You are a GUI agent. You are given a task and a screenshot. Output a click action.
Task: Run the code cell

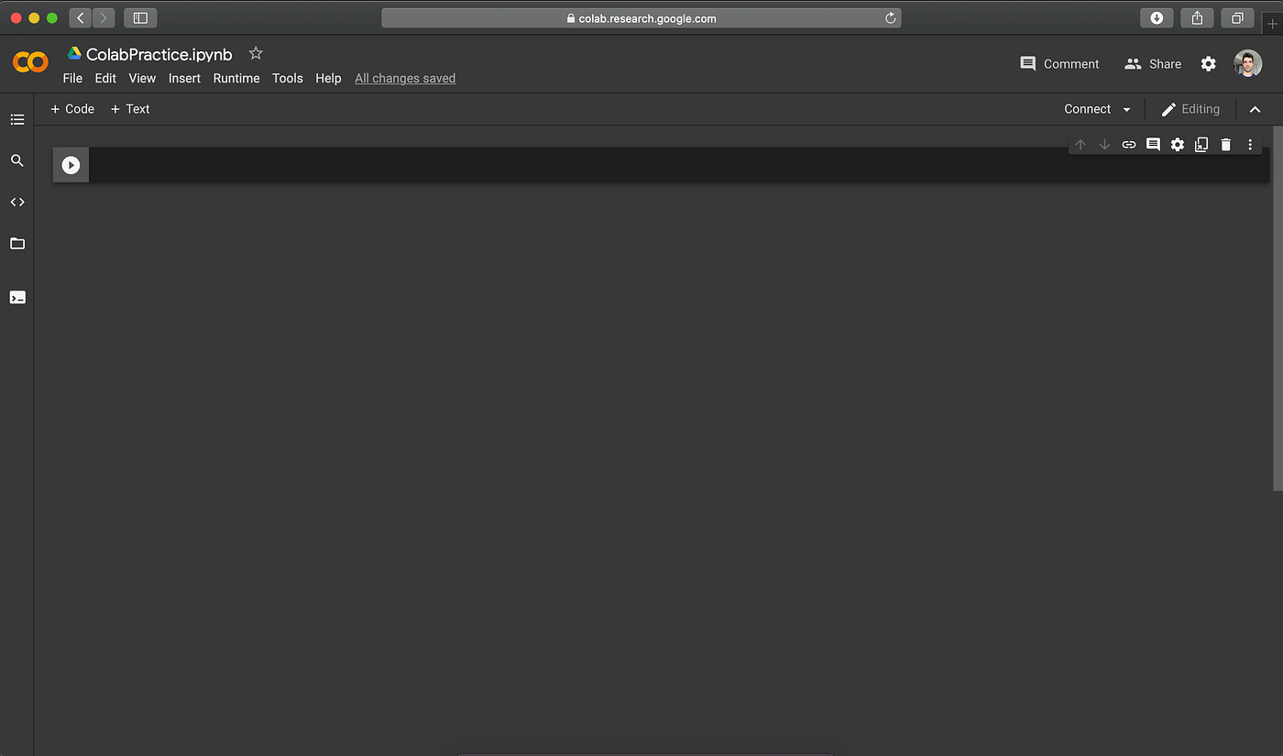click(x=71, y=165)
